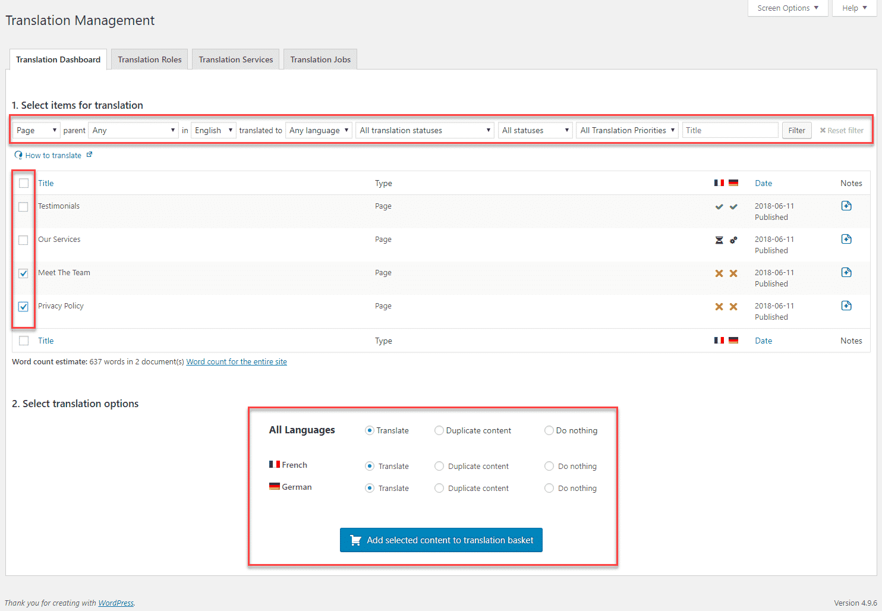882x611 pixels.
Task: Open the note icon for Our Services
Action: click(846, 239)
